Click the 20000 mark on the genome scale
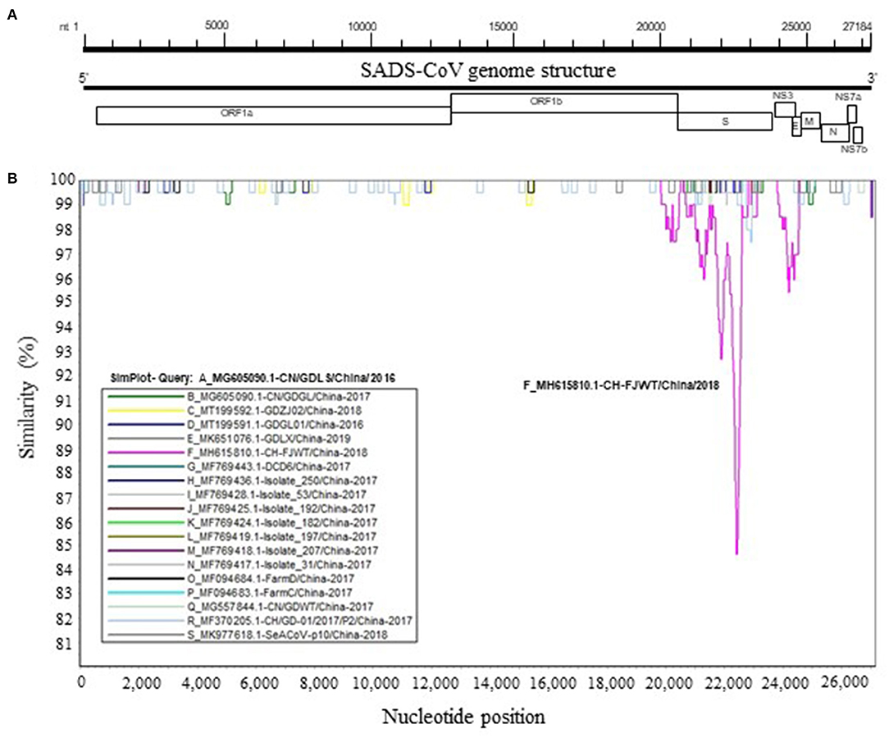Image resolution: width=889 pixels, height=738 pixels. 651,26
